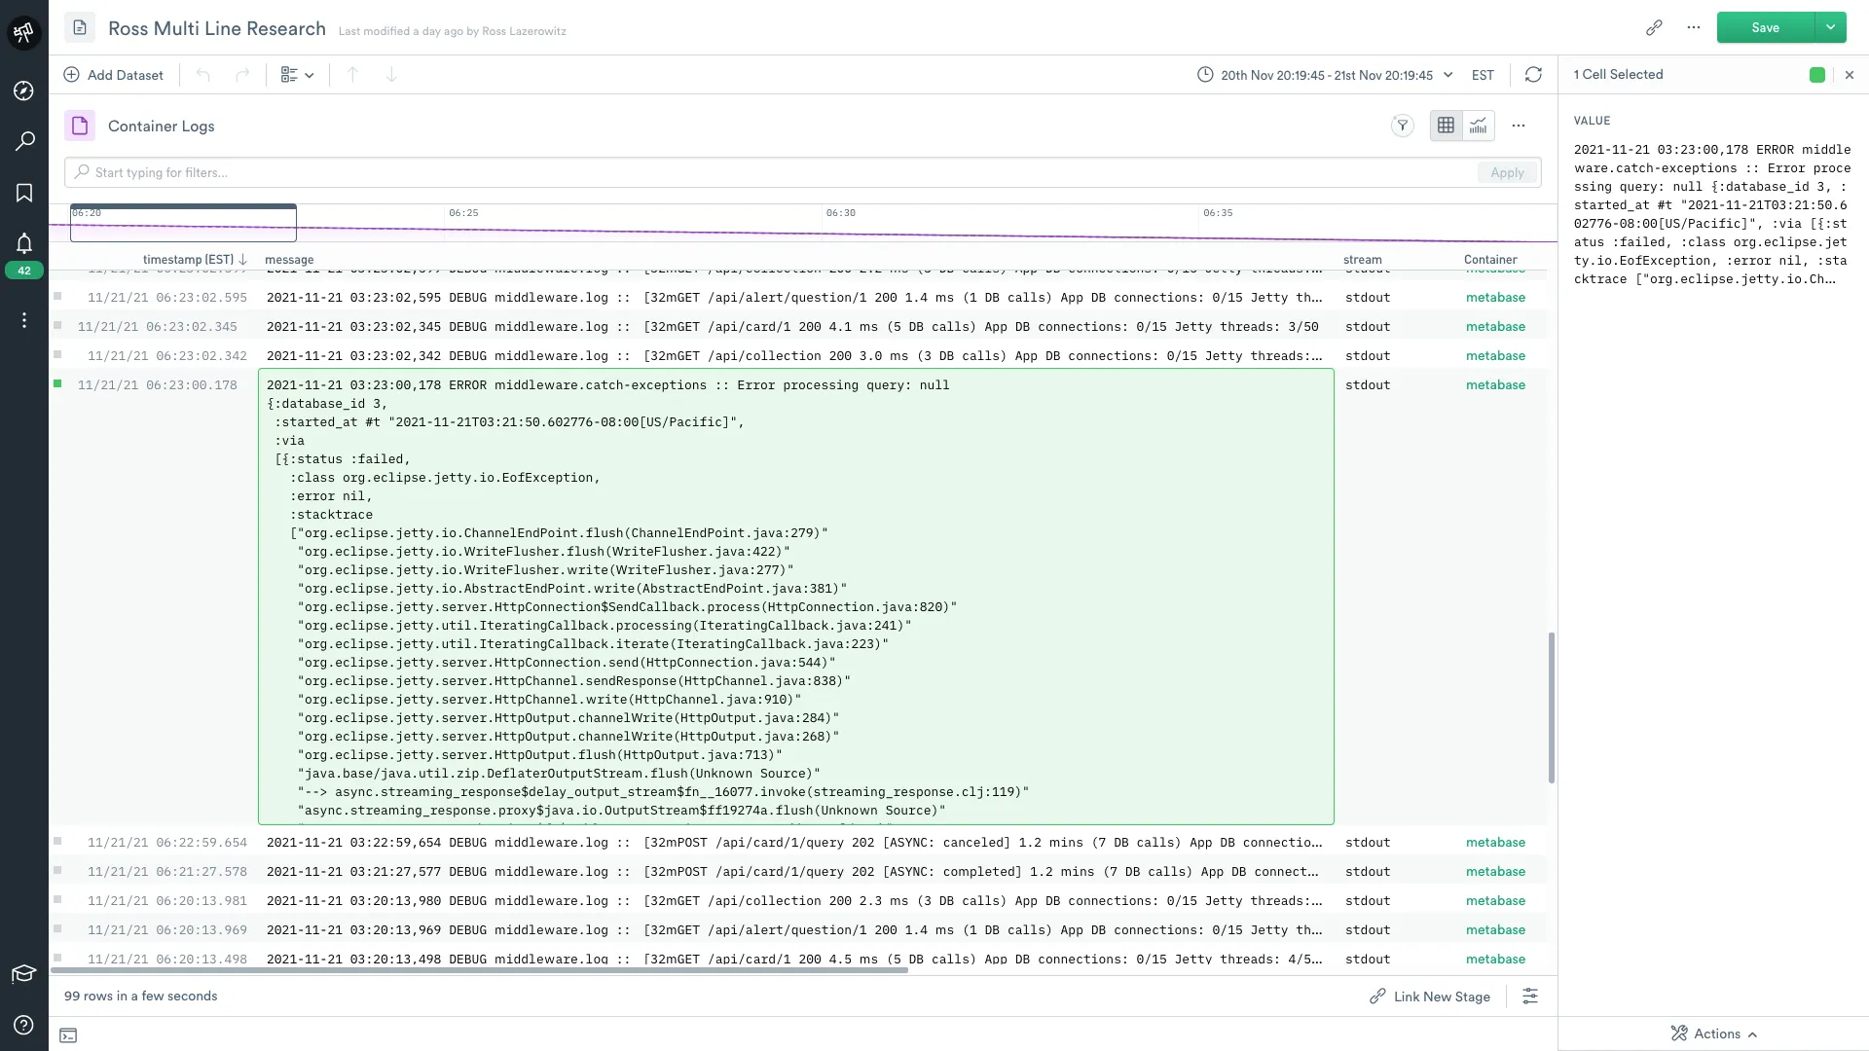
Task: Sort by timestamp (EST) column
Action: [x=195, y=260]
